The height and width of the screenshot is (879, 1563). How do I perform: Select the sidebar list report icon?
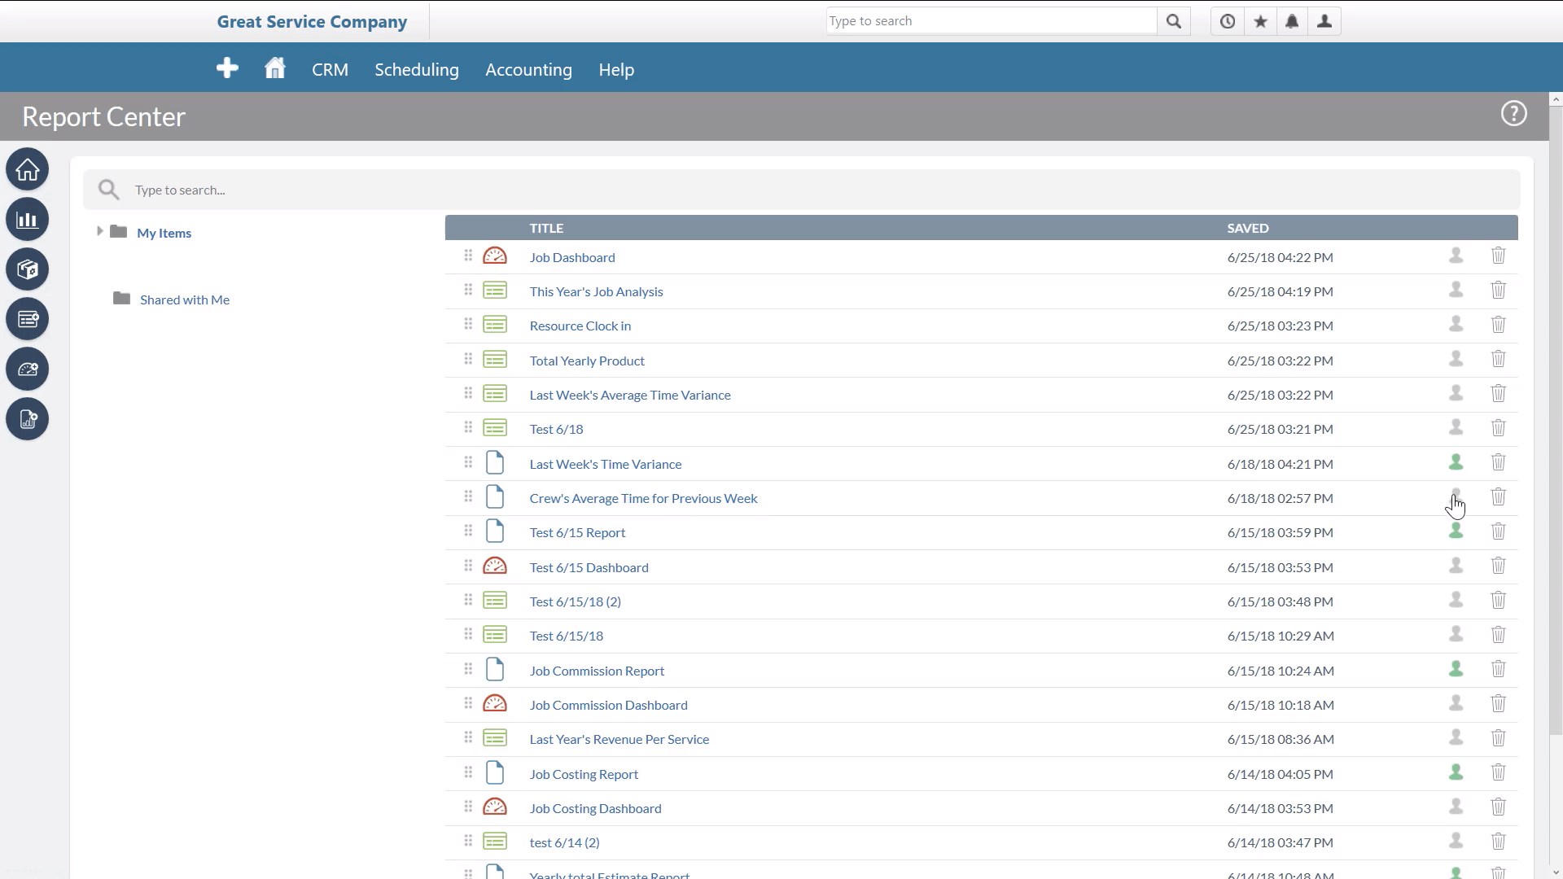pyautogui.click(x=28, y=319)
